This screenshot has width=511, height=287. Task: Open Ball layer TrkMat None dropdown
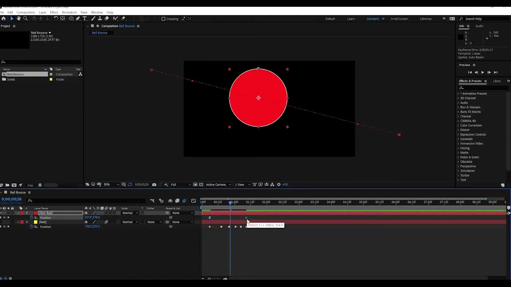[x=154, y=222]
